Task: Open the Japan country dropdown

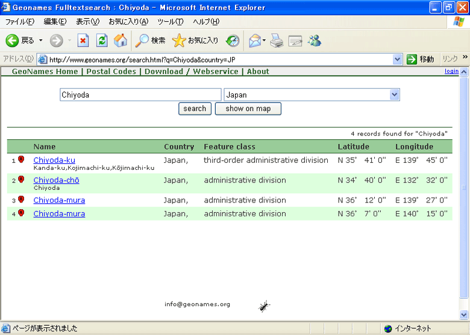Action: [312, 95]
